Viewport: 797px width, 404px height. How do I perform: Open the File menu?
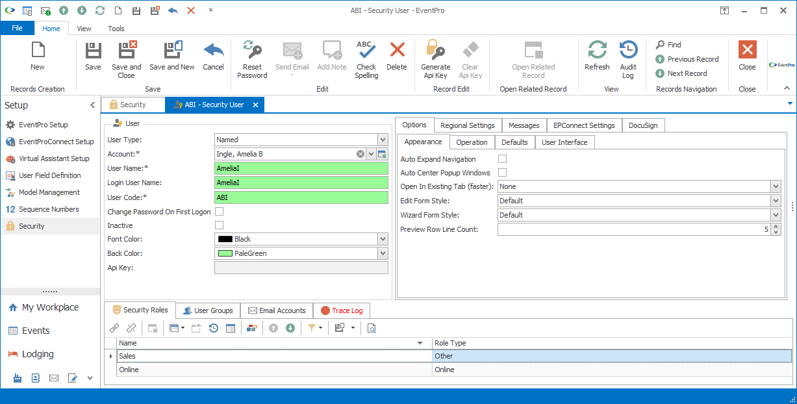pyautogui.click(x=17, y=29)
